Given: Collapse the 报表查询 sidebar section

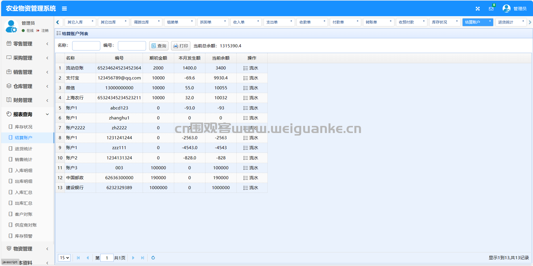Looking at the screenshot, I should click(27, 114).
